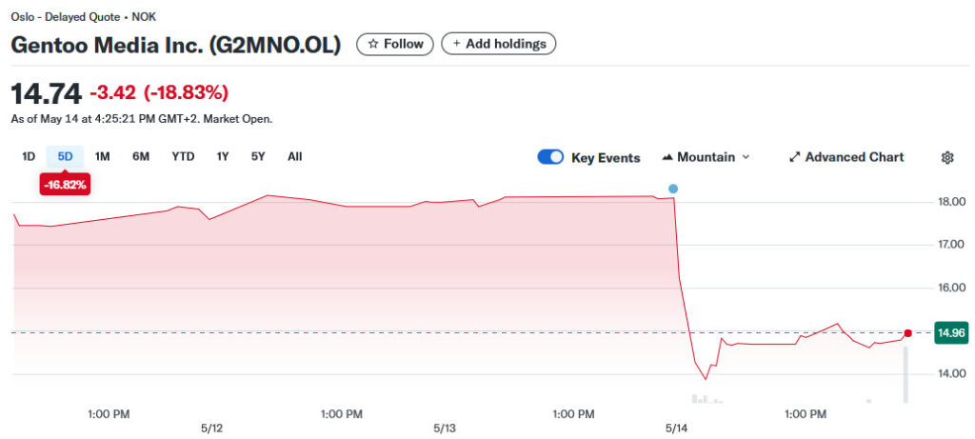Click the mountain chart type icon

coord(667,157)
